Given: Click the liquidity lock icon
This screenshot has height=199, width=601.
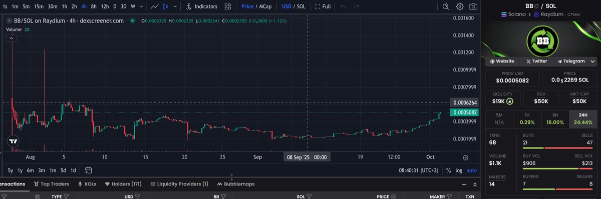Looking at the screenshot, I should pyautogui.click(x=509, y=101).
